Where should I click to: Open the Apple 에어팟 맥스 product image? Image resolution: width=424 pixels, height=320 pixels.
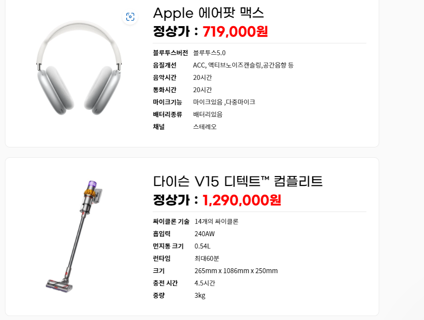(x=79, y=68)
